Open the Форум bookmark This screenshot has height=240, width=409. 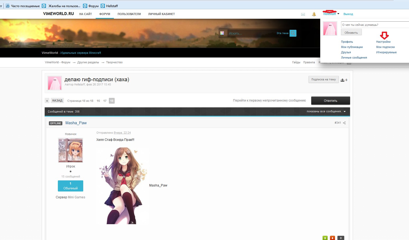[91, 6]
